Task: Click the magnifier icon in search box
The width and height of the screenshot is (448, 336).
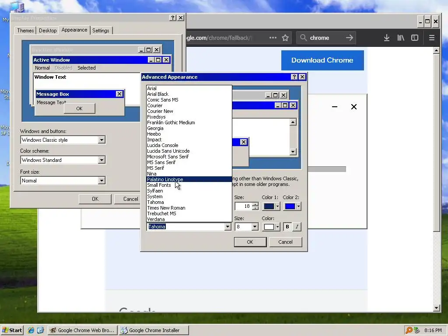Action: point(303,38)
